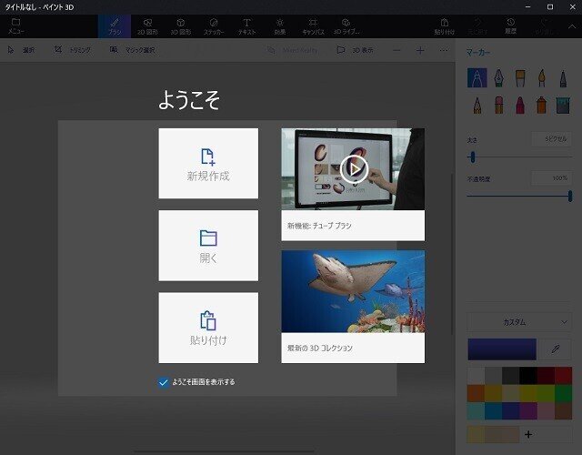Pick the black color swatch
This screenshot has width=582, height=455.
click(528, 376)
